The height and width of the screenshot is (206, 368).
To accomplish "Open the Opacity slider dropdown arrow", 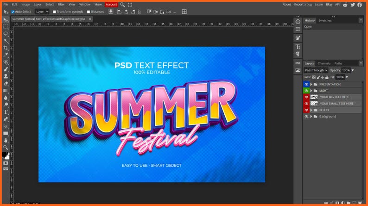I will [x=353, y=70].
